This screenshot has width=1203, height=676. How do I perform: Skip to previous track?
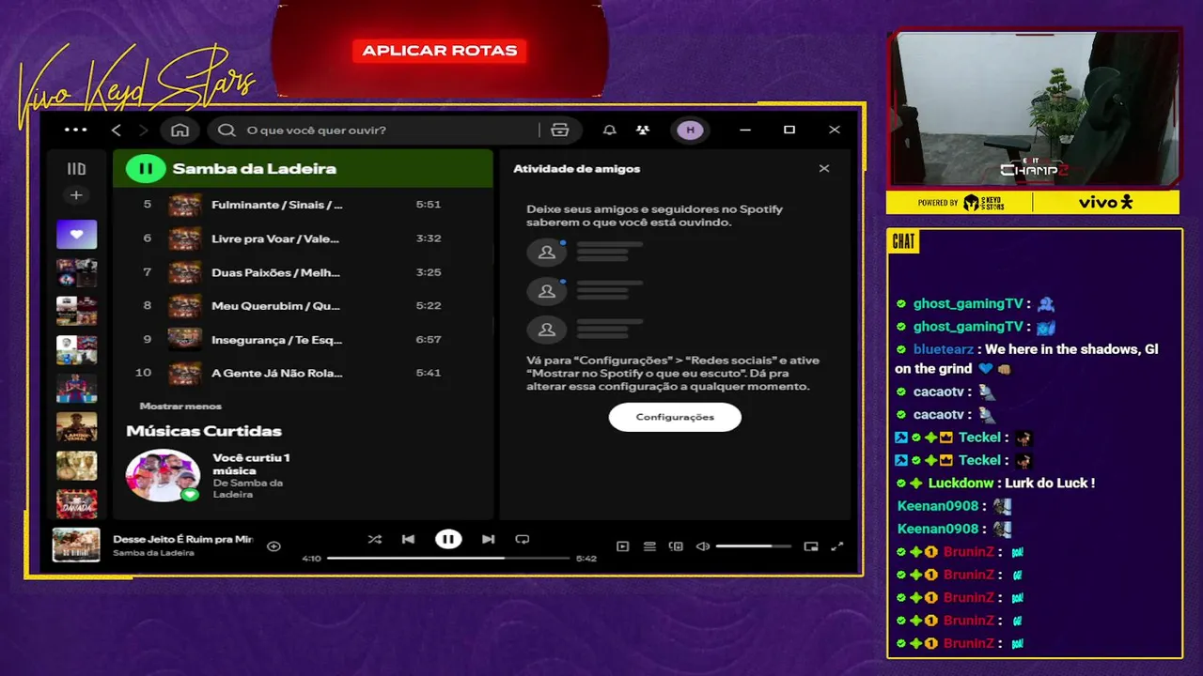[408, 539]
